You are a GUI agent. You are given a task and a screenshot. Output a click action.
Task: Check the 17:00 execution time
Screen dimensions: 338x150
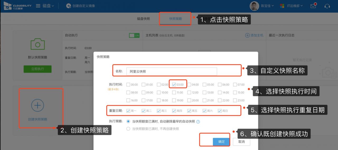point(143,100)
